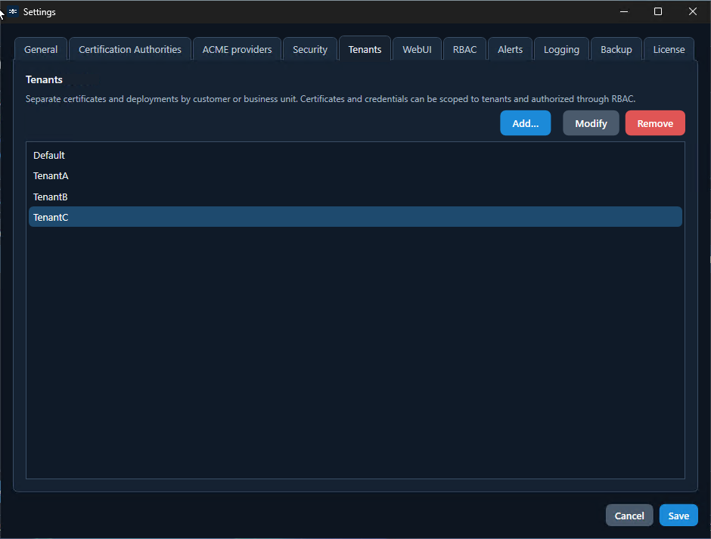Image resolution: width=711 pixels, height=539 pixels.
Task: Close the Settings window
Action: pyautogui.click(x=692, y=11)
